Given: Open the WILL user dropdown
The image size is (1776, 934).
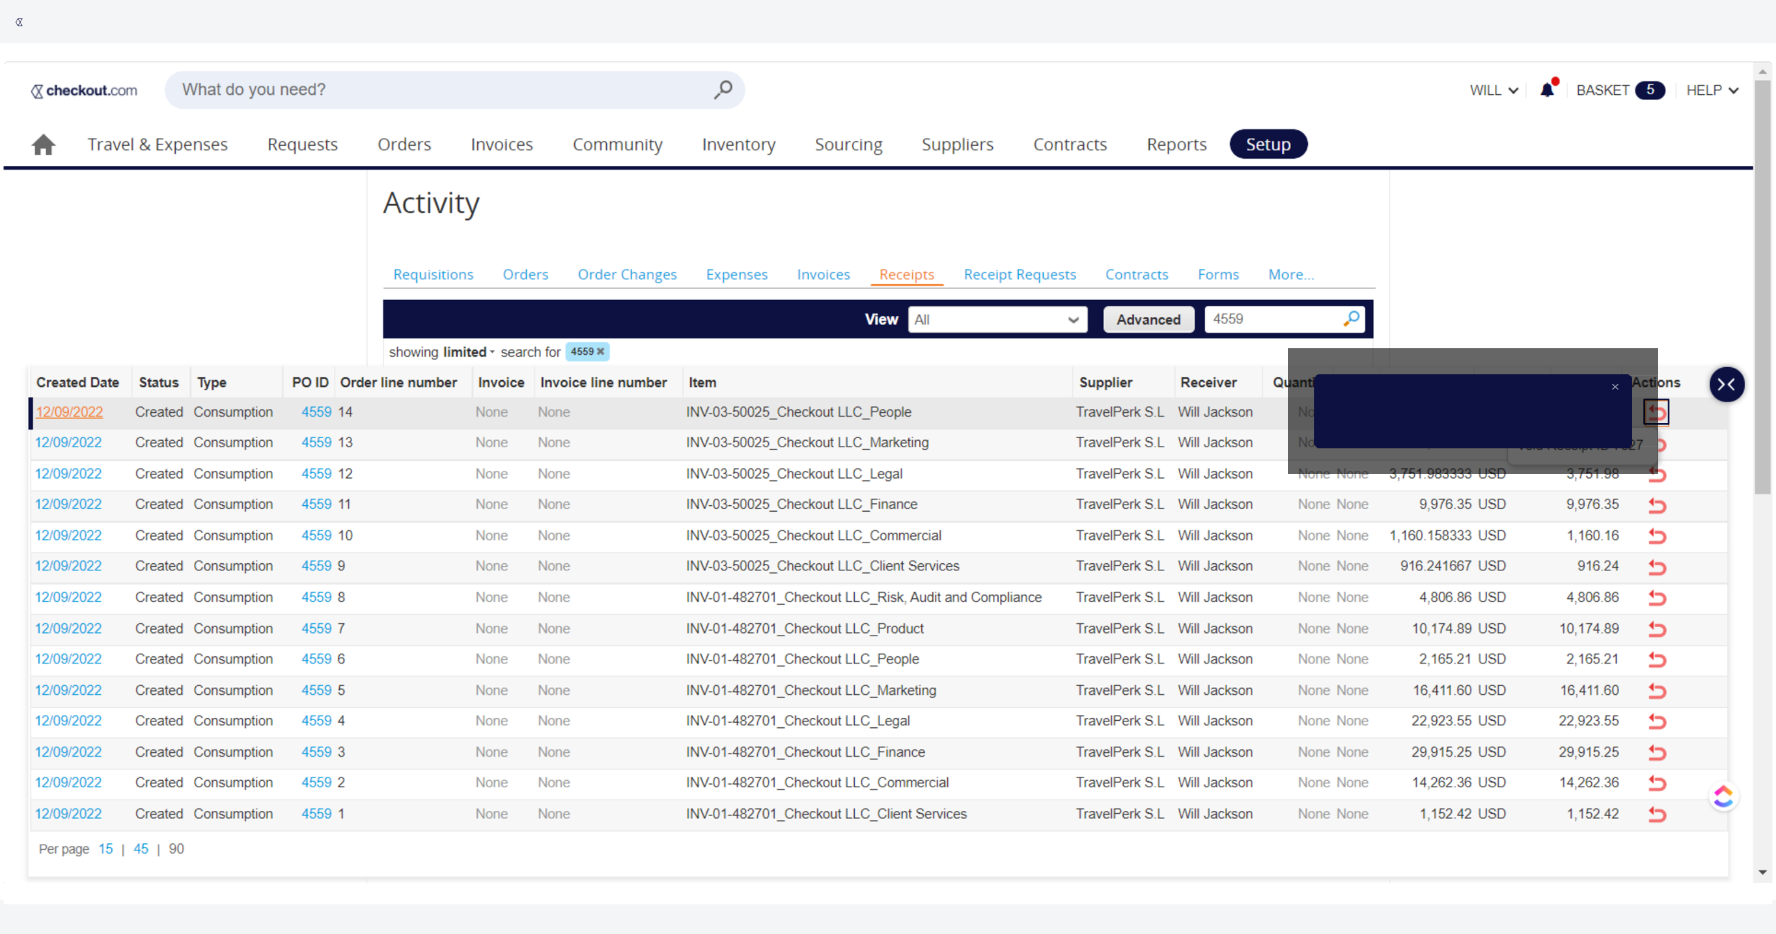Looking at the screenshot, I should point(1494,91).
